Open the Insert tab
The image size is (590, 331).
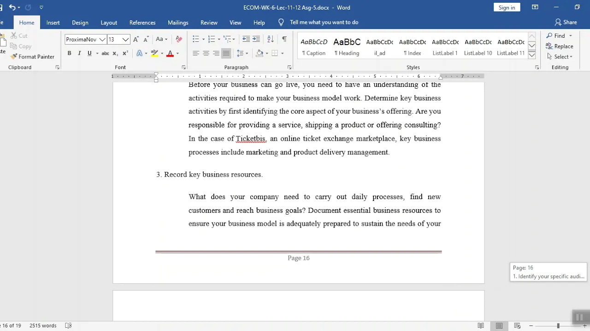click(x=53, y=23)
